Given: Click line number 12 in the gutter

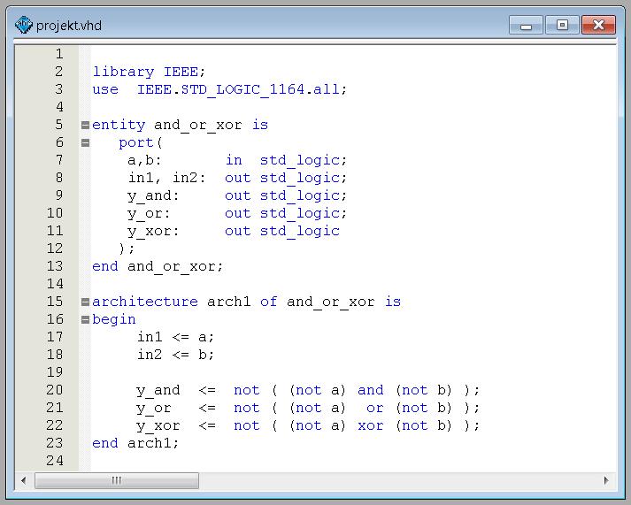Looking at the screenshot, I should pos(55,249).
